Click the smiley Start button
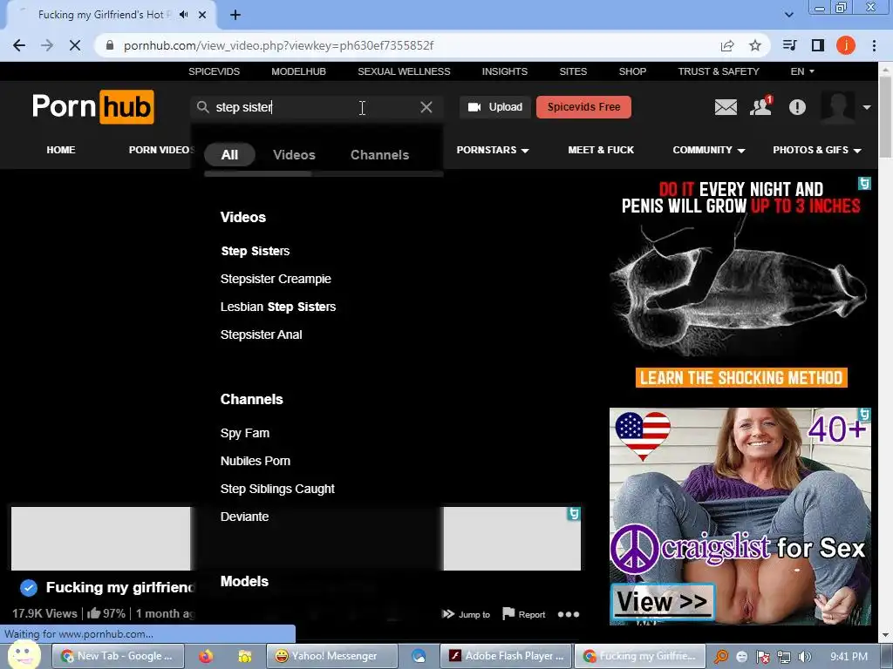 (x=24, y=654)
